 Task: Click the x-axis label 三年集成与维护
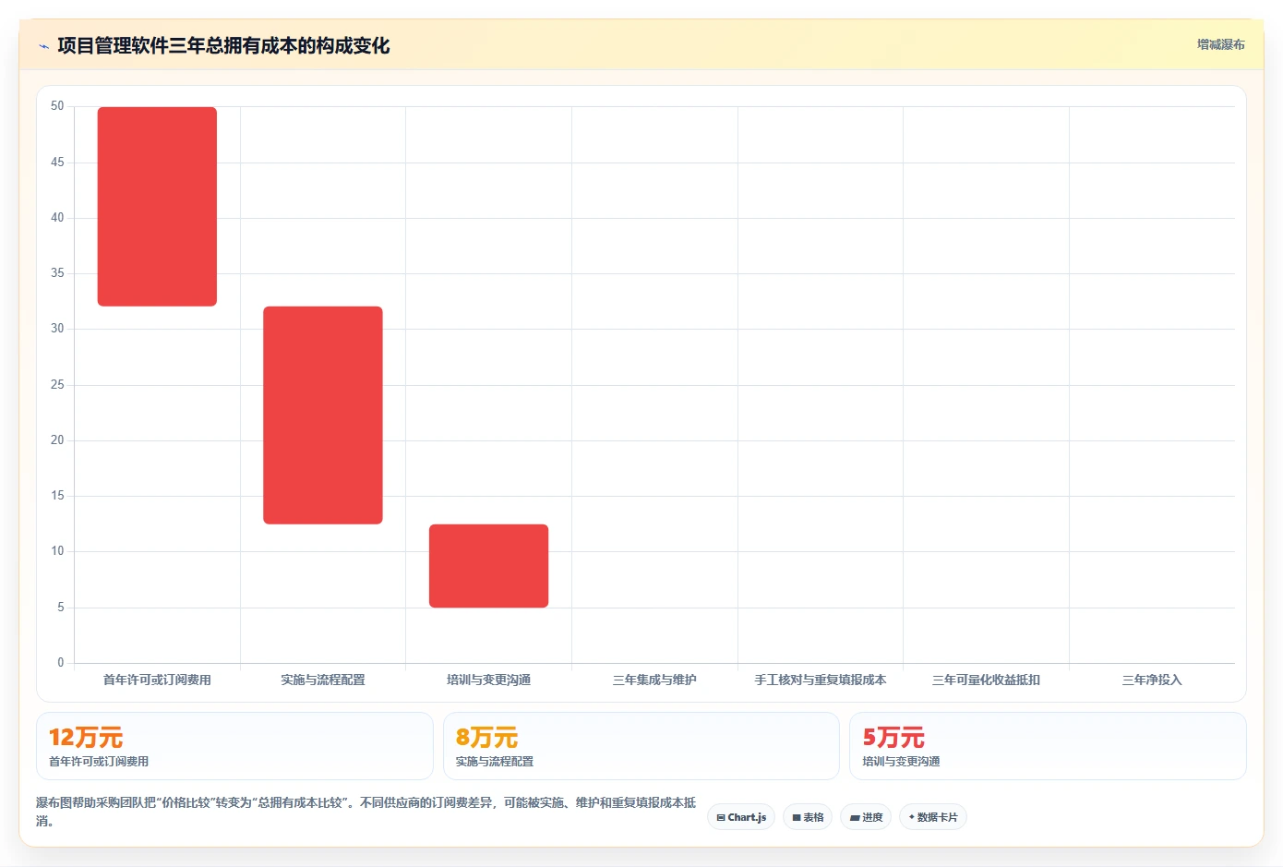tap(654, 680)
